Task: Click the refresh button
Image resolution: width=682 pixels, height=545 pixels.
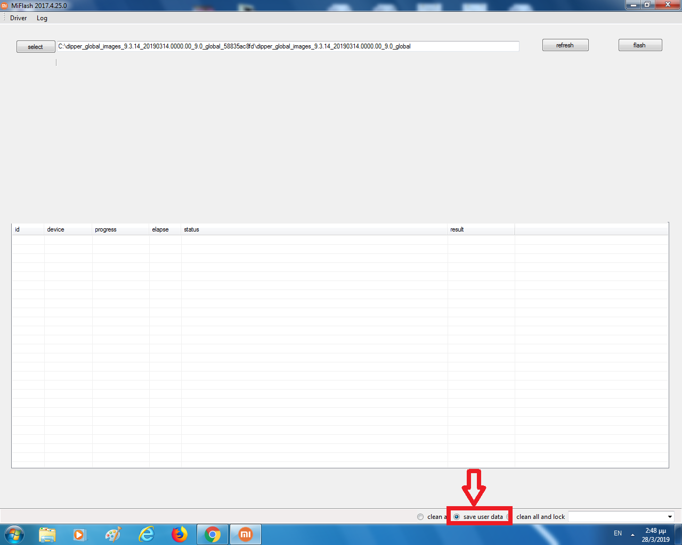Action: coord(565,45)
